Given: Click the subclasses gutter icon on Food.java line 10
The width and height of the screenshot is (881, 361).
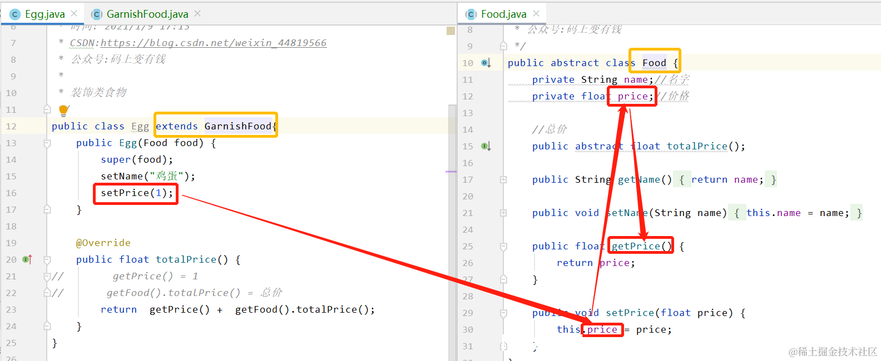Looking at the screenshot, I should [x=486, y=63].
